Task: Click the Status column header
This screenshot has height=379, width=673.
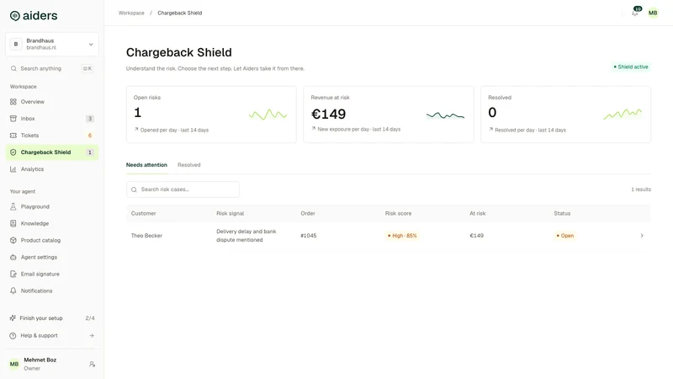Action: pos(562,214)
